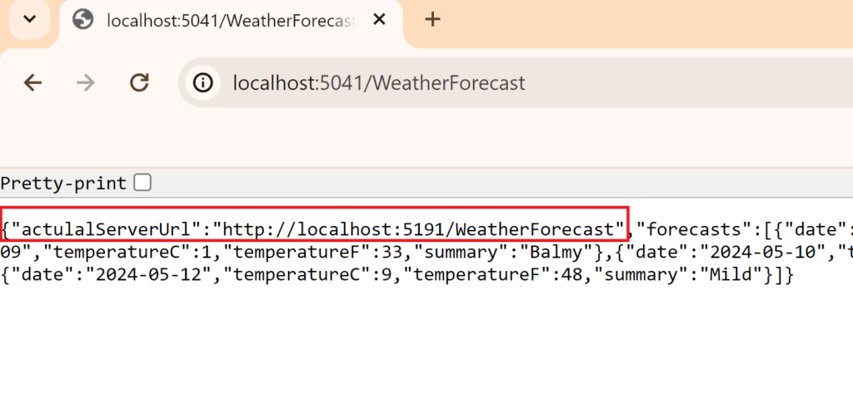This screenshot has height=394, width=853.
Task: Close the WeatherForecast browser tab
Action: (x=379, y=20)
